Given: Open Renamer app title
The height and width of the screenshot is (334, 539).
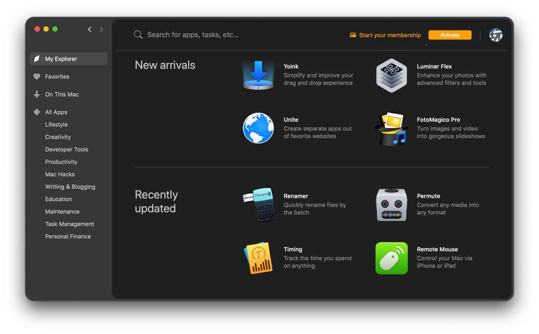Looking at the screenshot, I should [x=296, y=196].
